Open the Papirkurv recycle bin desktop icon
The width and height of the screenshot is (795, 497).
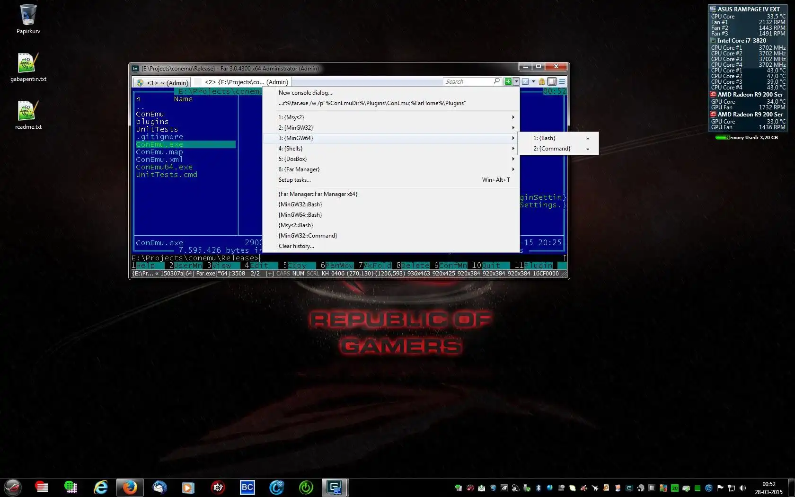tap(28, 19)
